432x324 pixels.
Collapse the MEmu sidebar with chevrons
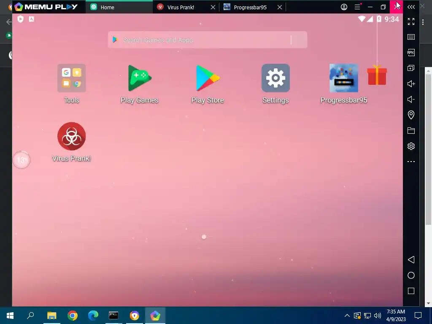[411, 7]
